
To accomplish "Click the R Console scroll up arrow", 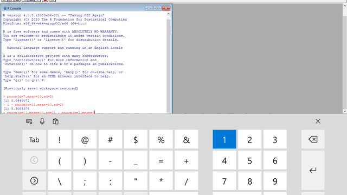I will tap(169, 14).
